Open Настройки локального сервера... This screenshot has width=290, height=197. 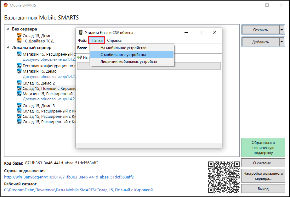(x=263, y=176)
